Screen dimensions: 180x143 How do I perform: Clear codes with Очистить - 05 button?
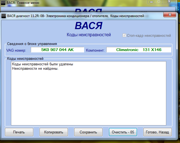point(123,132)
